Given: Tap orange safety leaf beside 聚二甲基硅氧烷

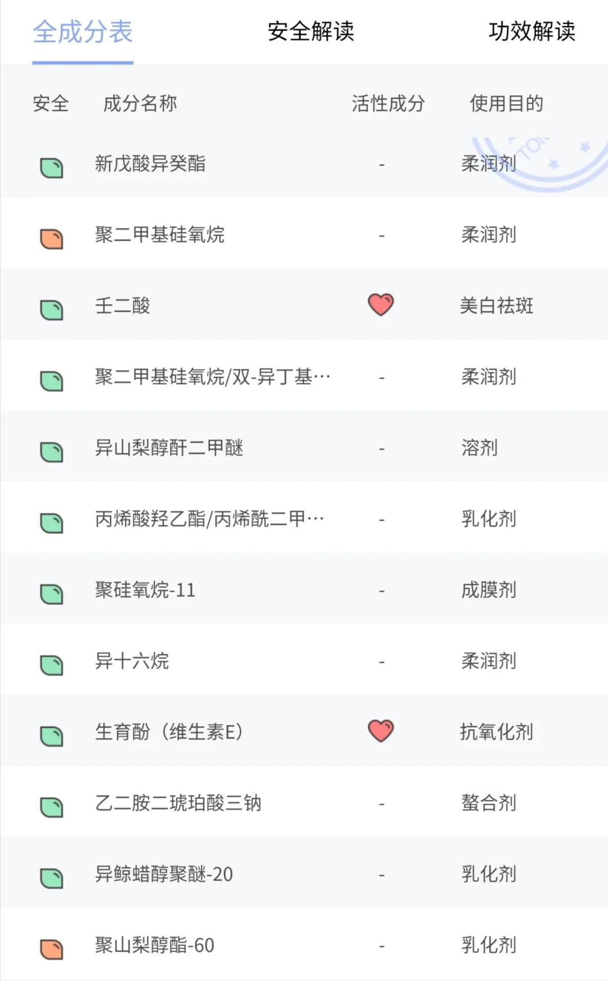Looking at the screenshot, I should click(51, 238).
